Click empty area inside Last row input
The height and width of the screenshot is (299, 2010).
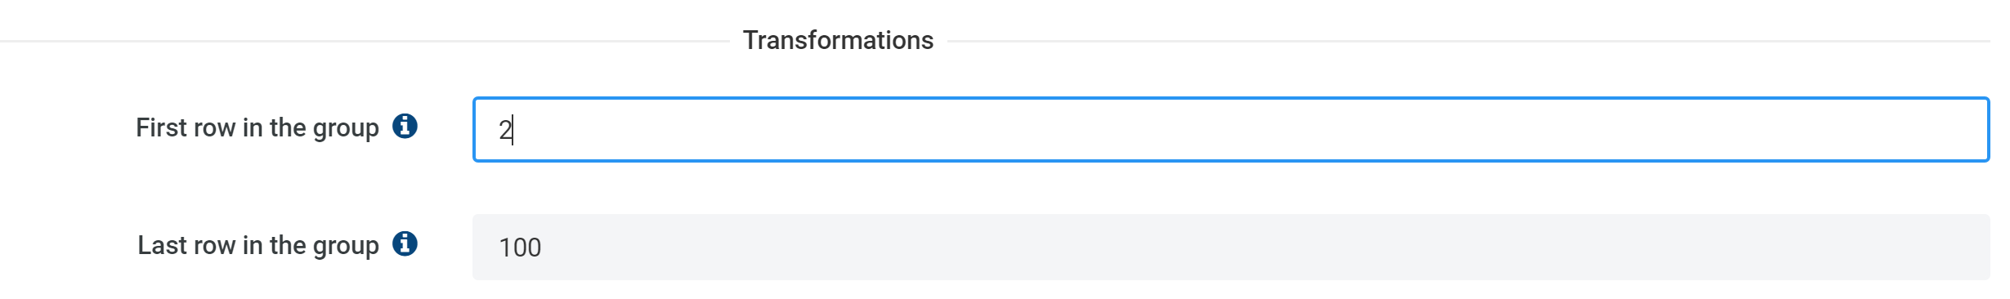coord(1226,248)
